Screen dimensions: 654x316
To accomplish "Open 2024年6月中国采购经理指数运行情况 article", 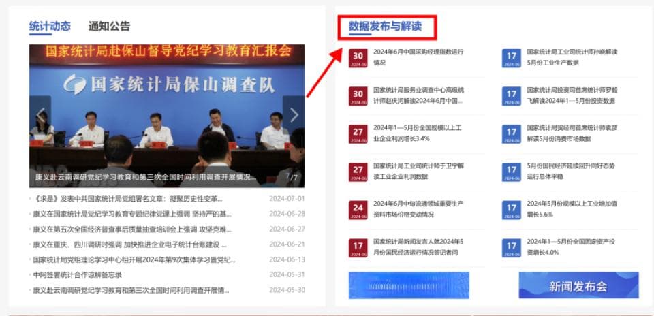I will [x=418, y=57].
